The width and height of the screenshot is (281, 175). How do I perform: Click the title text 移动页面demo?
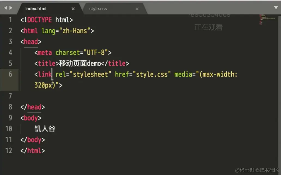[x=80, y=63]
